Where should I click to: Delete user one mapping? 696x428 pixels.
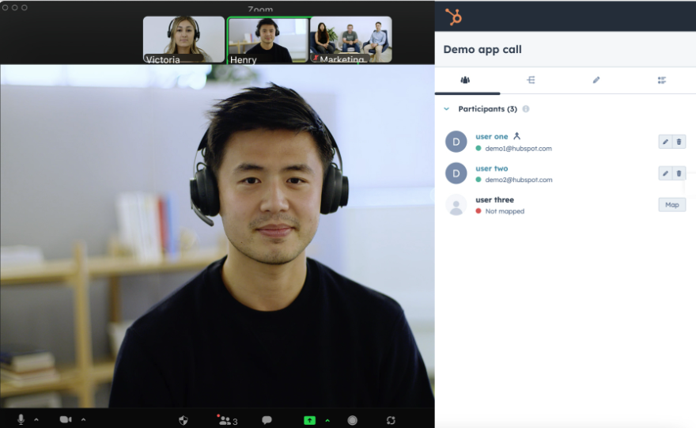[x=679, y=142]
